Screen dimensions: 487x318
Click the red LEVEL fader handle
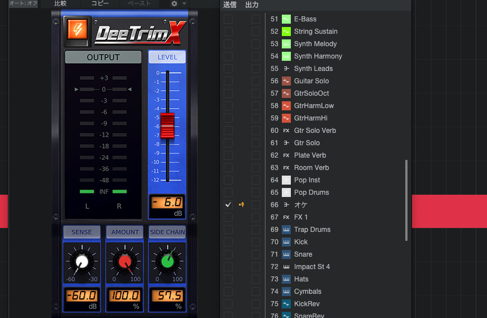point(167,126)
